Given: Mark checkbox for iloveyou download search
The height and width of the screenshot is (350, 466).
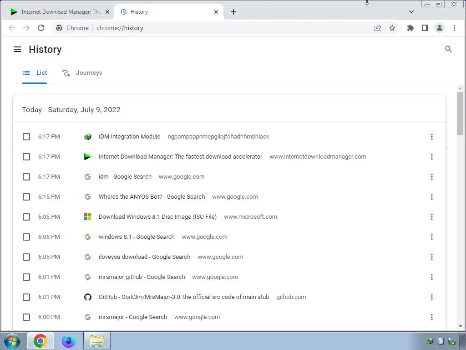Looking at the screenshot, I should [x=26, y=257].
